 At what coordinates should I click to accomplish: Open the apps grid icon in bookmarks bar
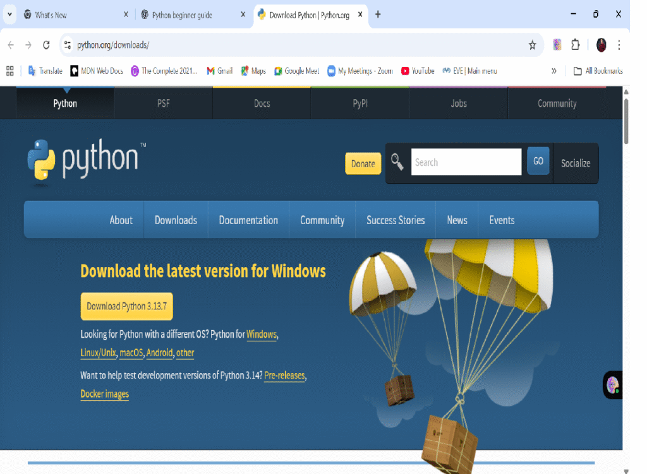click(10, 71)
